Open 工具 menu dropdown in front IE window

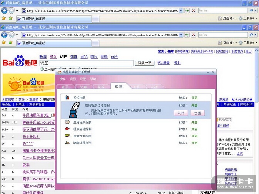tap(256, 43)
